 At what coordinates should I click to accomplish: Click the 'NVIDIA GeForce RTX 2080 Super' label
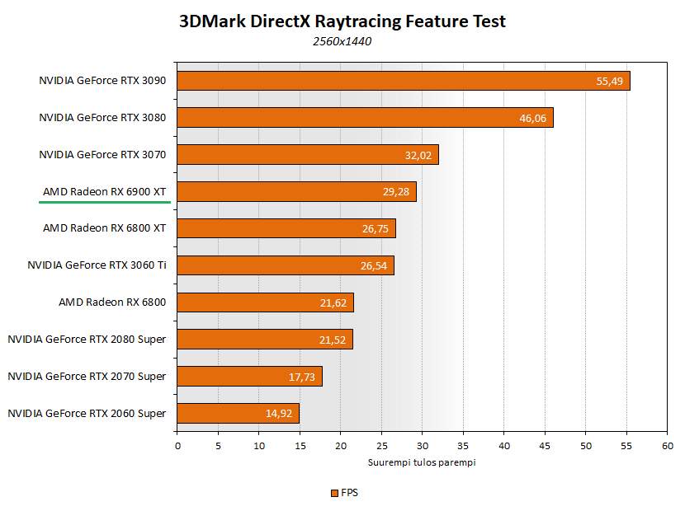point(87,340)
